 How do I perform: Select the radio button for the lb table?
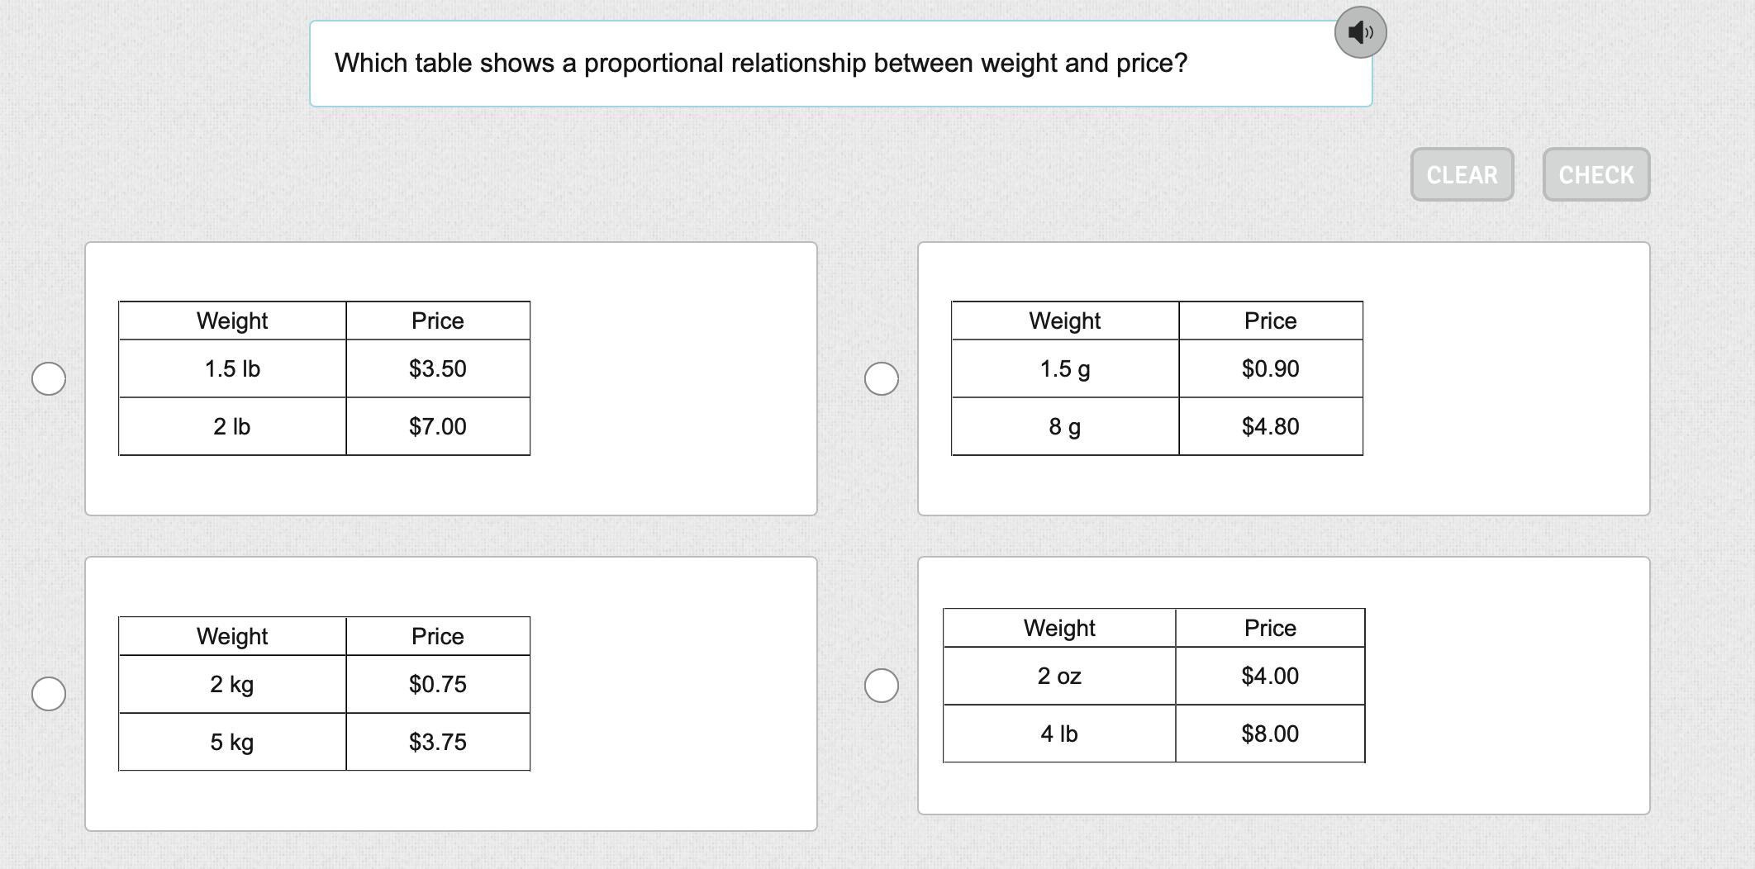[x=49, y=378]
